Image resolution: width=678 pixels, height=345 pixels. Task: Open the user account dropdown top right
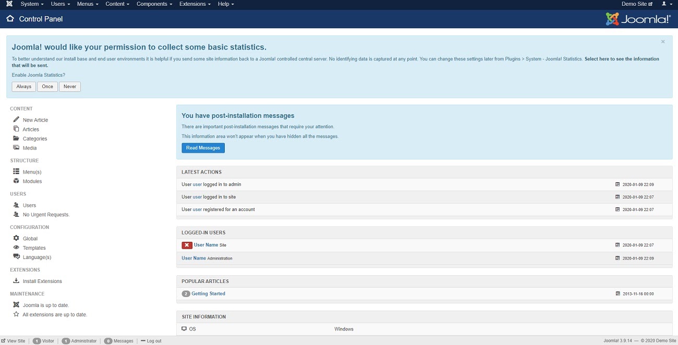[x=666, y=4]
